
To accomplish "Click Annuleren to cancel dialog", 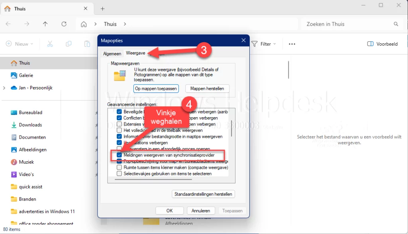I will (x=201, y=211).
